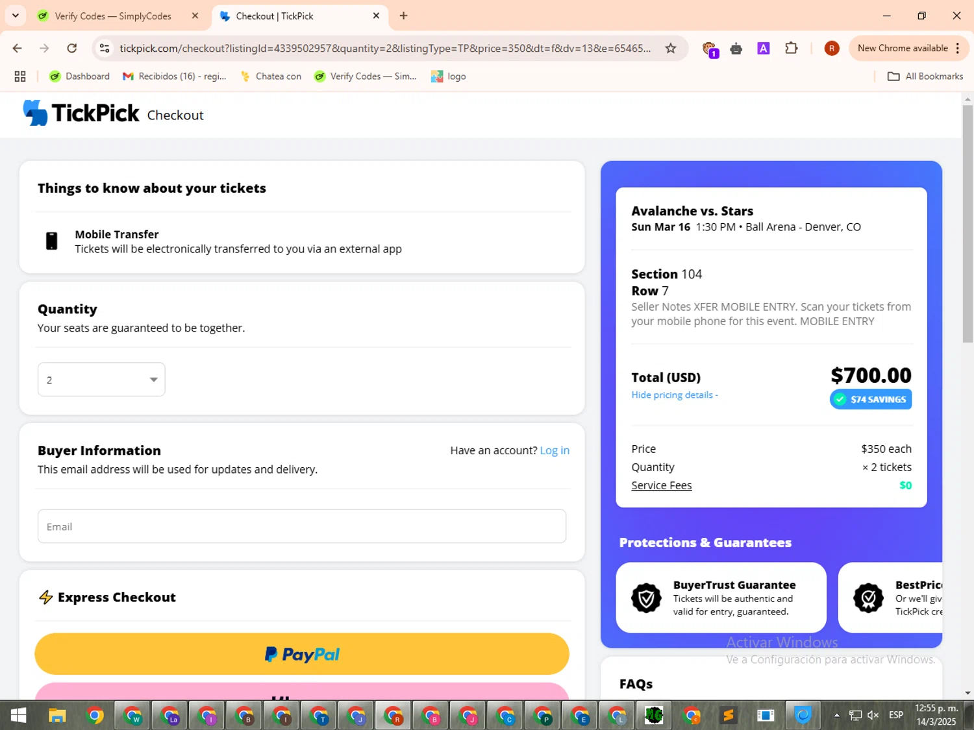Open the logo bookmark
This screenshot has height=730, width=974.
pos(449,77)
